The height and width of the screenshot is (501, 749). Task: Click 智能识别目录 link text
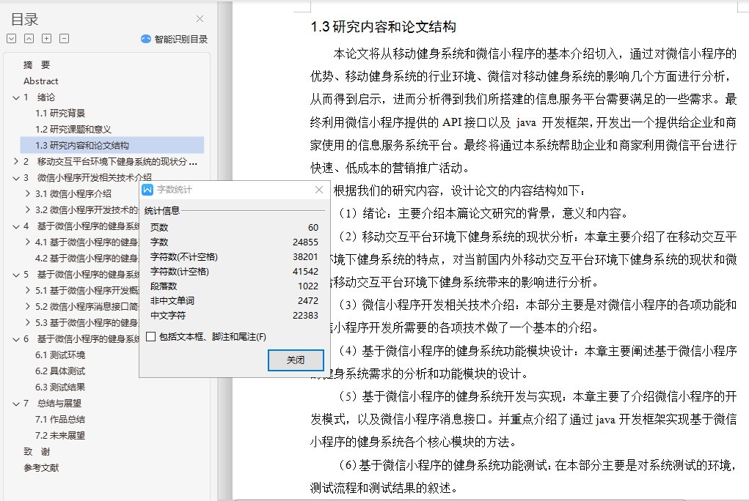tap(181, 39)
